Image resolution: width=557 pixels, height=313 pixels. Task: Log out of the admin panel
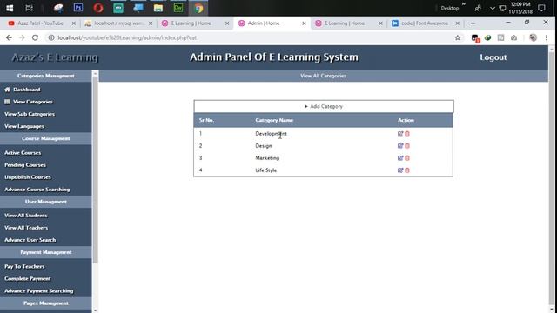click(x=493, y=57)
